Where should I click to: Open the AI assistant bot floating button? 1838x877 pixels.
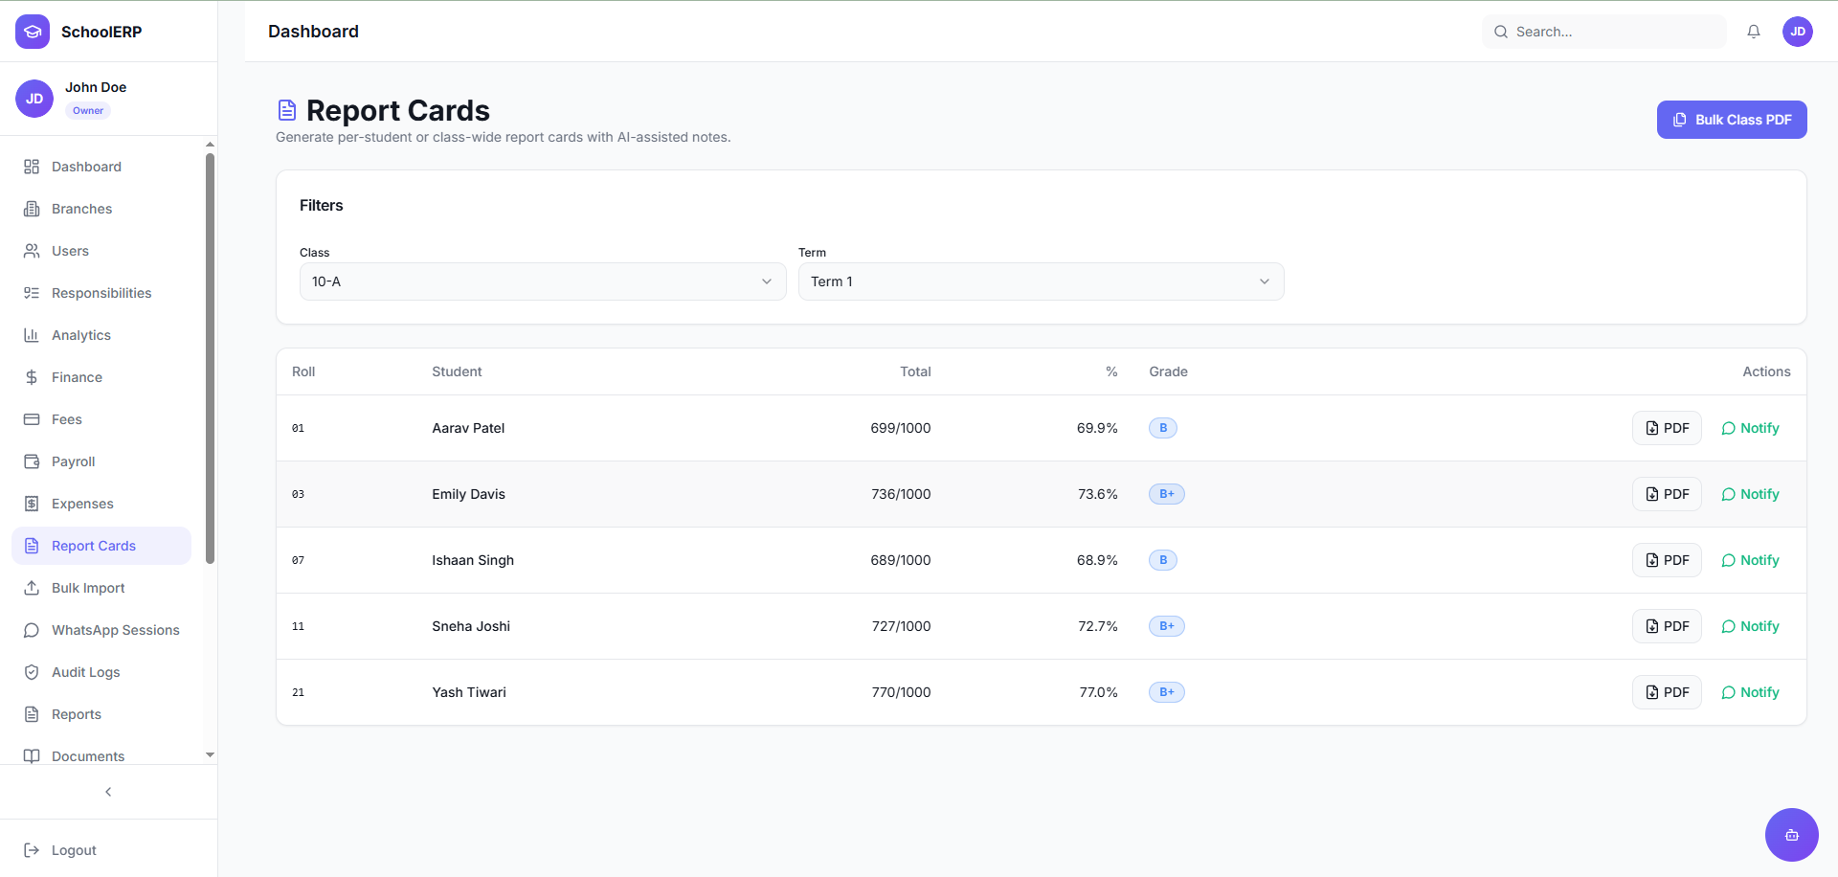(x=1792, y=835)
